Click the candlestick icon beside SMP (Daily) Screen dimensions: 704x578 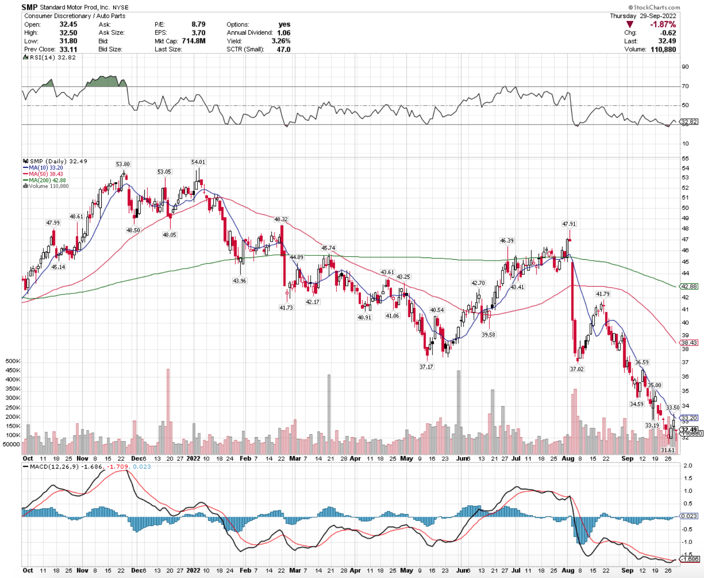25,161
